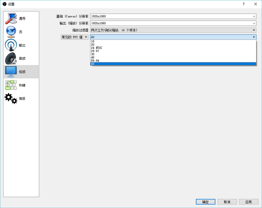Pick 59.94 from the FPS list
Viewport: 262px width, 208px height.
coord(95,61)
